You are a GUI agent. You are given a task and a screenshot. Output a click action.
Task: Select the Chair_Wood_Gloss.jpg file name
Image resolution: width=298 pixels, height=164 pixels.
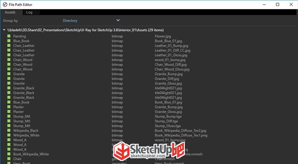(x=172, y=69)
